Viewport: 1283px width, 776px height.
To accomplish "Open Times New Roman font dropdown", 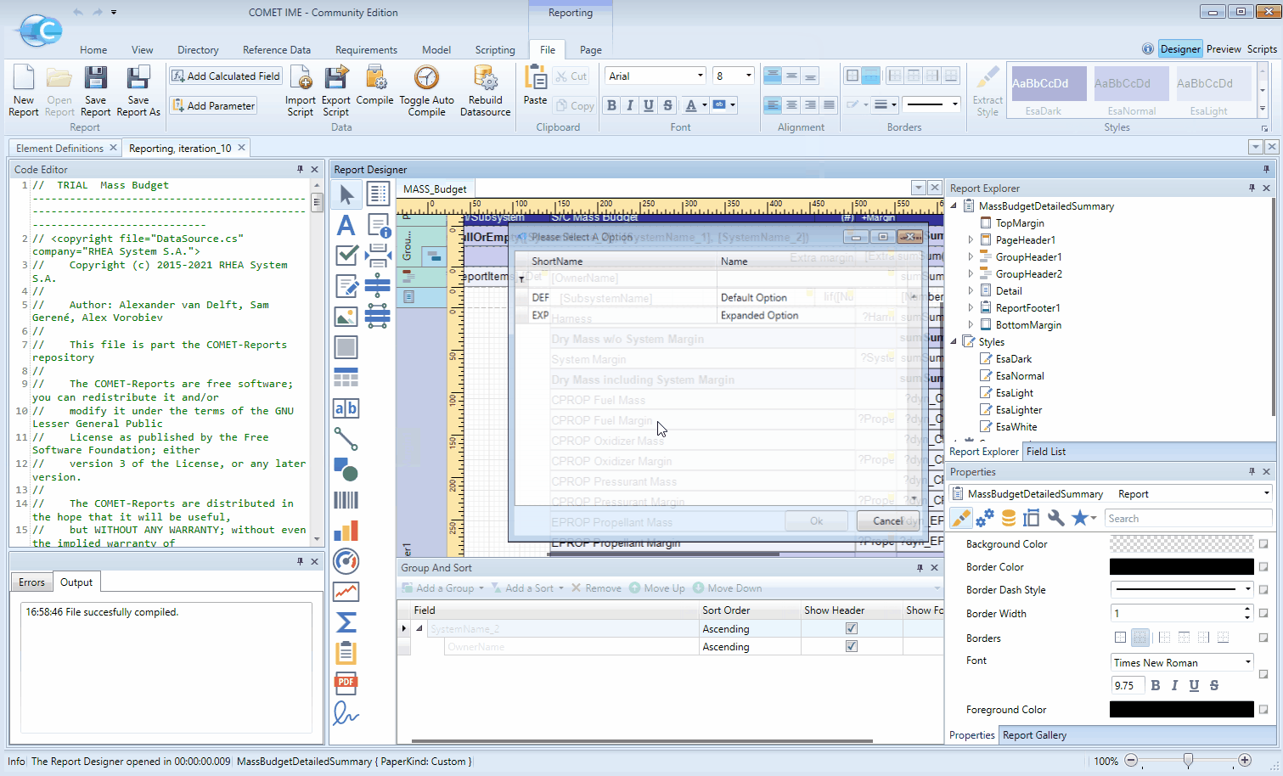I will pos(1248,662).
